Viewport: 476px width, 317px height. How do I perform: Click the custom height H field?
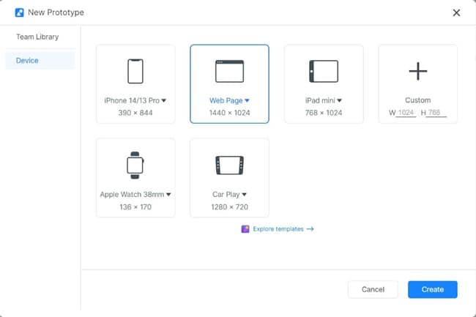(x=437, y=113)
